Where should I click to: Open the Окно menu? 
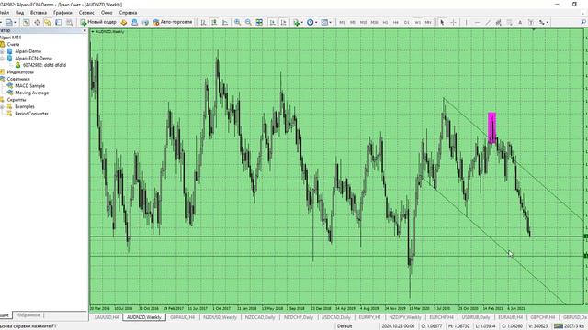tap(107, 13)
